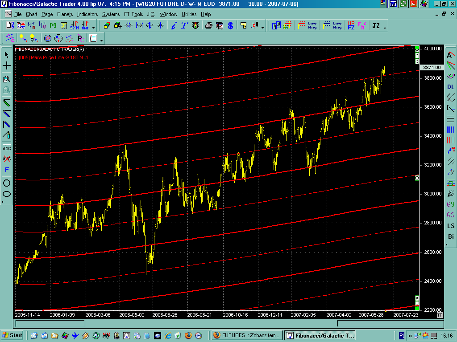Click the DL tool in right sidebar
This screenshot has height=342, width=457.
[451, 87]
